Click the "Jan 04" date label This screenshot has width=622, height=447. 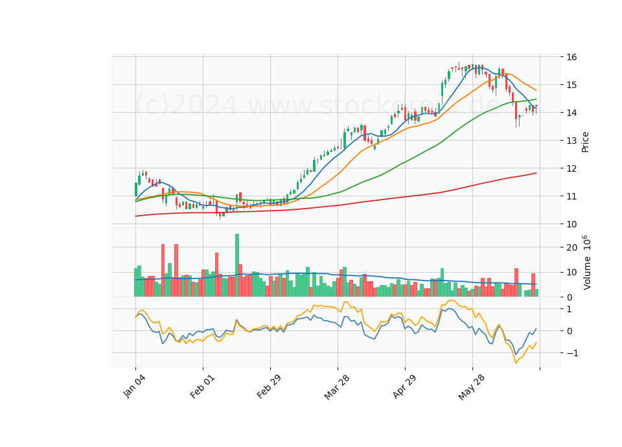pyautogui.click(x=135, y=386)
